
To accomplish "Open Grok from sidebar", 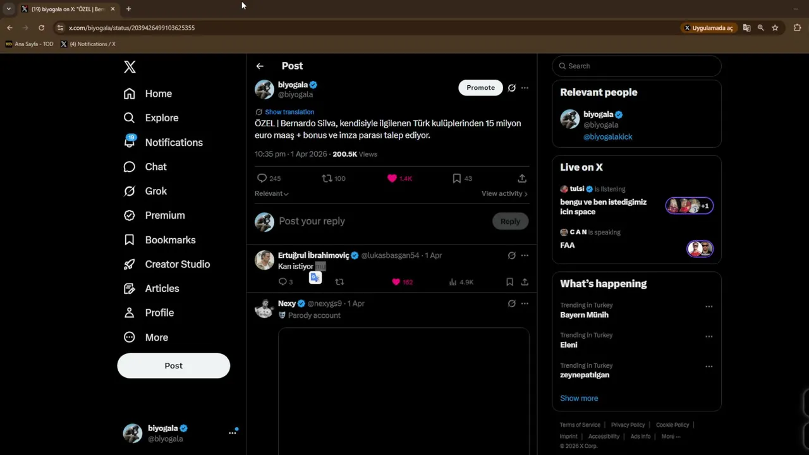I will click(x=145, y=191).
